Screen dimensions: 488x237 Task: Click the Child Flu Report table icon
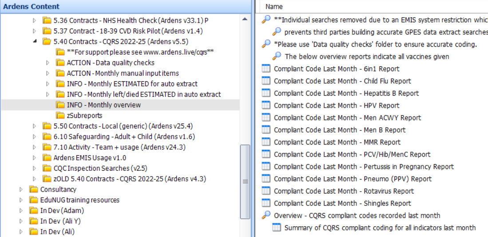click(x=266, y=81)
